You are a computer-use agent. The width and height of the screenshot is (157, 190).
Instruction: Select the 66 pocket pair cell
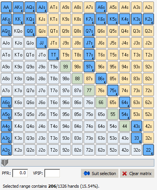(101, 102)
